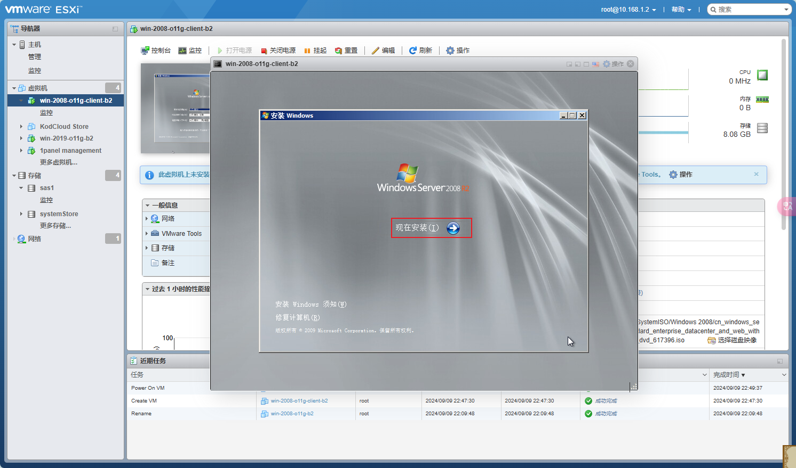Click the 监控 button in the VM toolbar
This screenshot has width=796, height=468.
(190, 51)
